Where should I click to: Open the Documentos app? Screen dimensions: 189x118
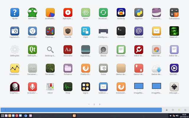tap(121, 50)
